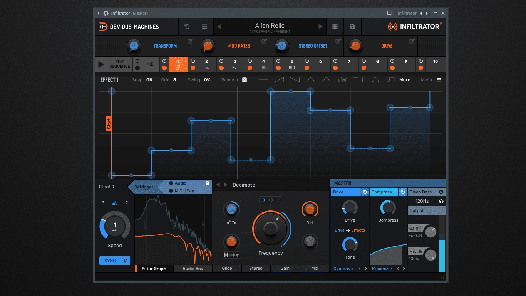Select forward arrow modulation direction icon

pos(263,200)
